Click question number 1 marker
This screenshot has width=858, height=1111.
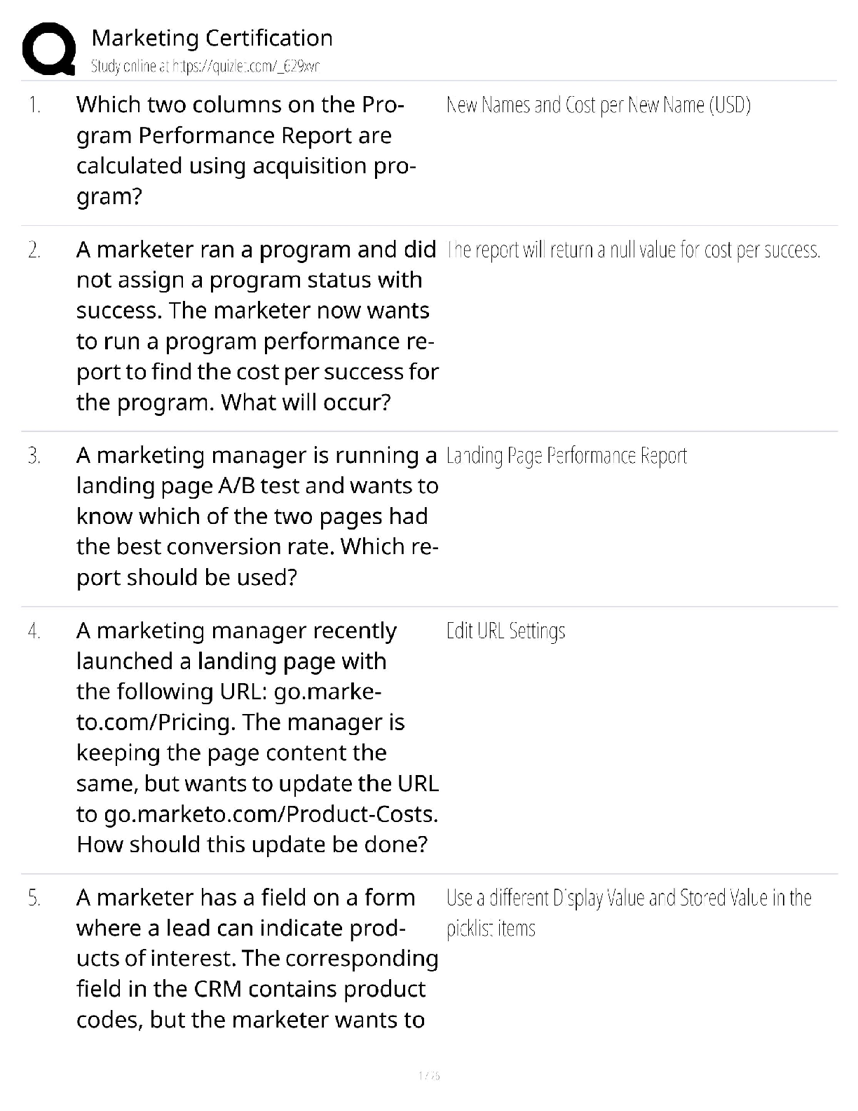(x=34, y=105)
